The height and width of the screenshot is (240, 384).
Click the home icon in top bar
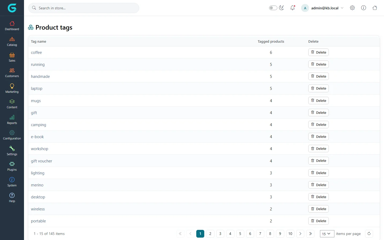[x=375, y=8]
